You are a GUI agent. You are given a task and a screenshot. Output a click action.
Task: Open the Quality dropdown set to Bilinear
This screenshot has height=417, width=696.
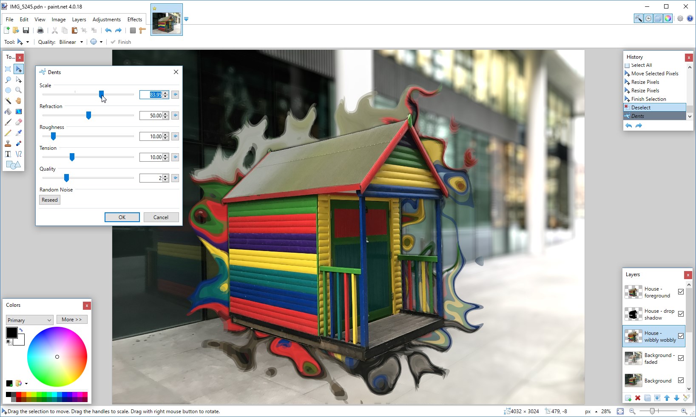pos(81,42)
